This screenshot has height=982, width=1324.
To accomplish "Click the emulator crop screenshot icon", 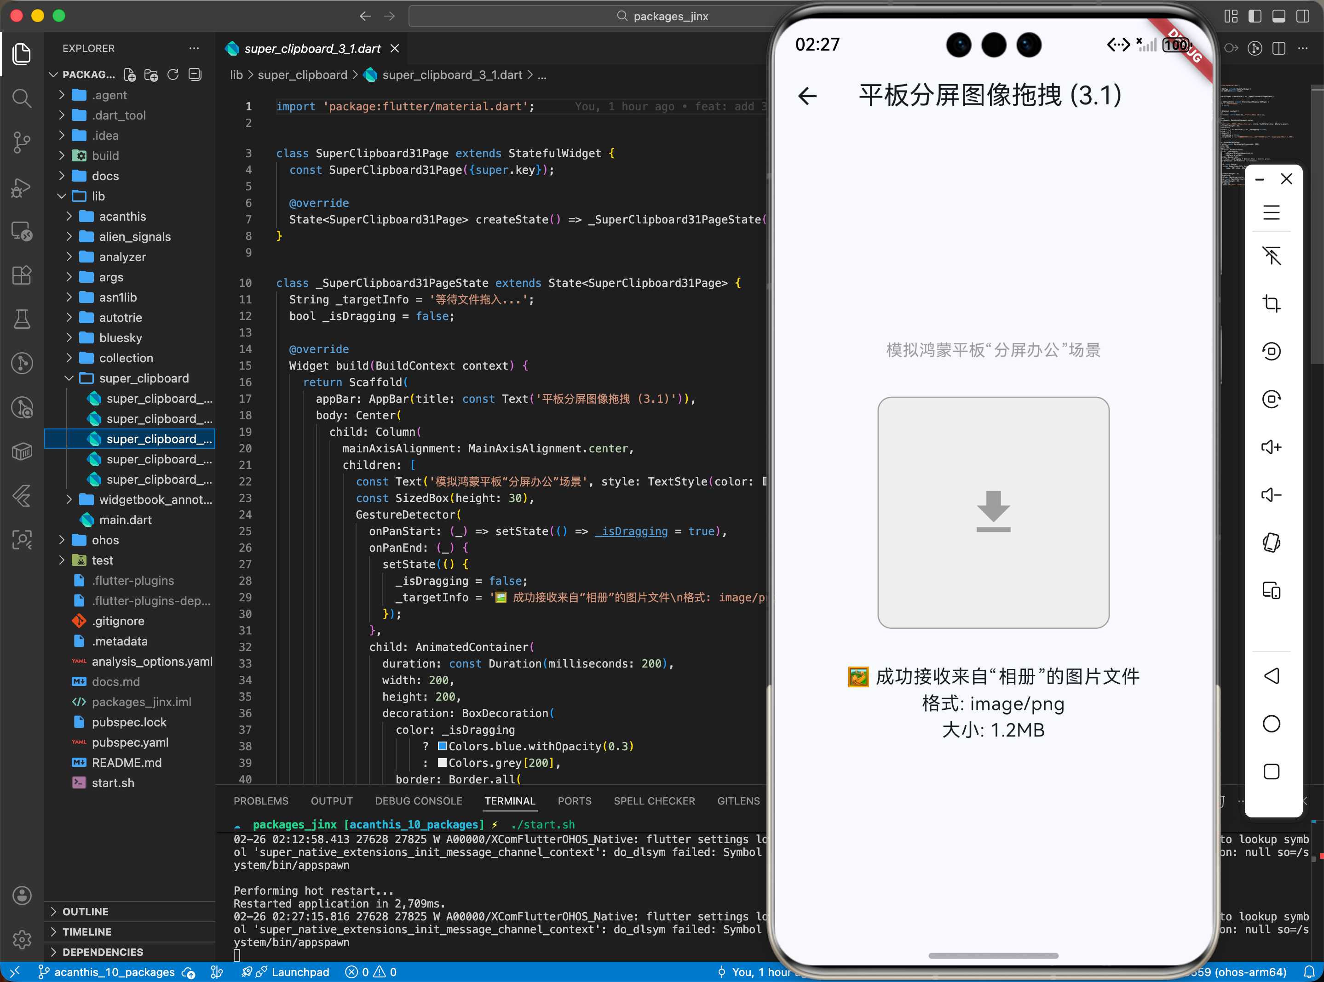I will coord(1271,303).
